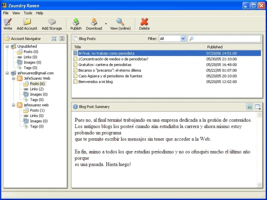Select the JefeSuarez Web blog feed icon
The height and width of the screenshot is (200, 267).
20,78
